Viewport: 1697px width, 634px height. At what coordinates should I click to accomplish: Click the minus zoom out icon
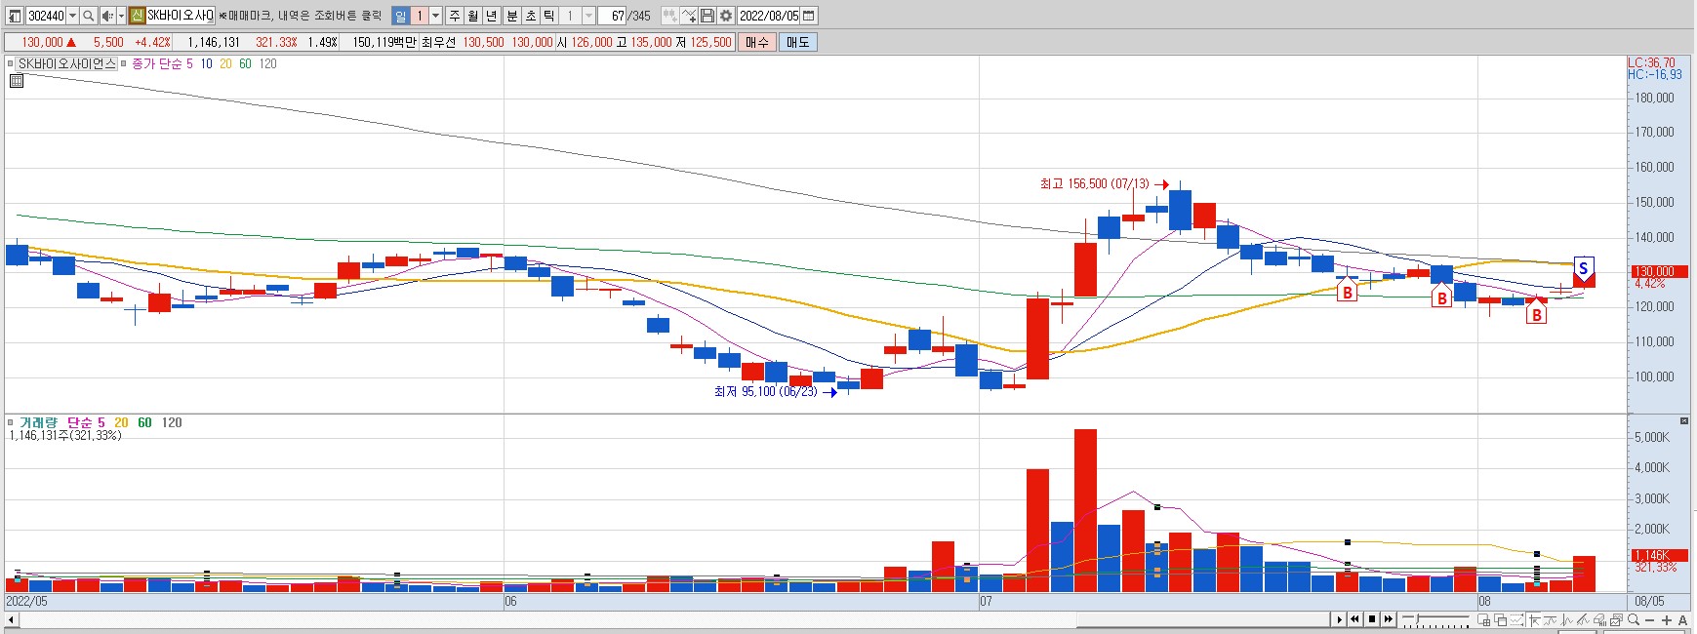pyautogui.click(x=1649, y=620)
